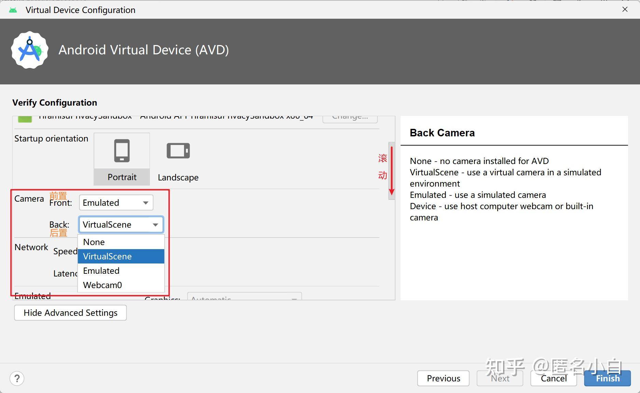The height and width of the screenshot is (393, 640).
Task: Click the settings panel vertical scrollbar
Action: pyautogui.click(x=392, y=171)
